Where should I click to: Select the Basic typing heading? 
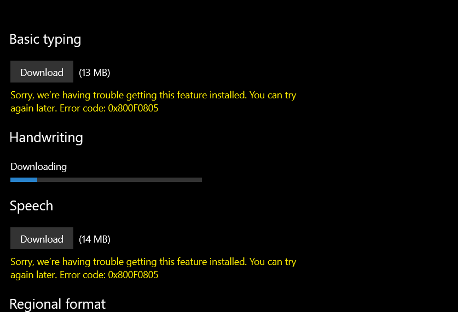point(45,39)
